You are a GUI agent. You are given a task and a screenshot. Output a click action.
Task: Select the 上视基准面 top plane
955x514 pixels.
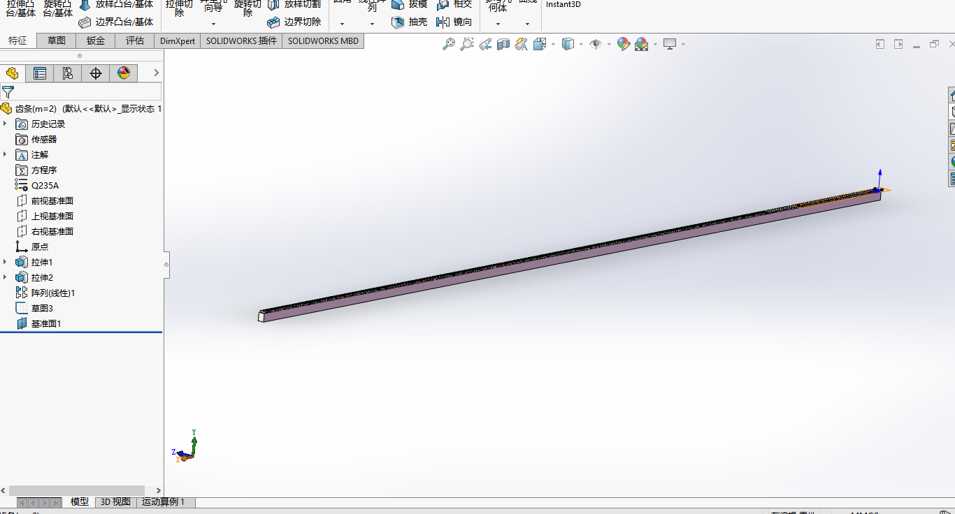[x=44, y=216]
